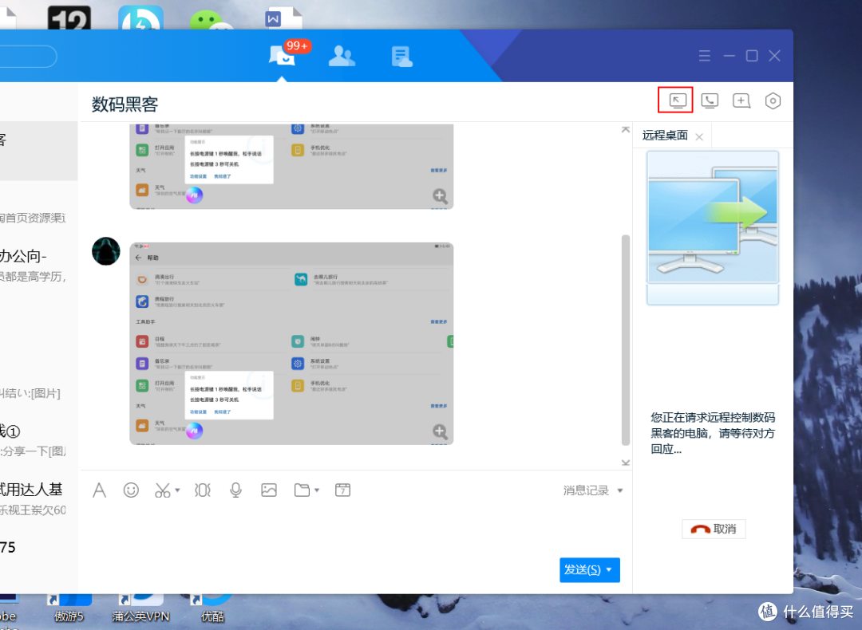
Task: Insert an image into the message
Action: click(x=269, y=490)
